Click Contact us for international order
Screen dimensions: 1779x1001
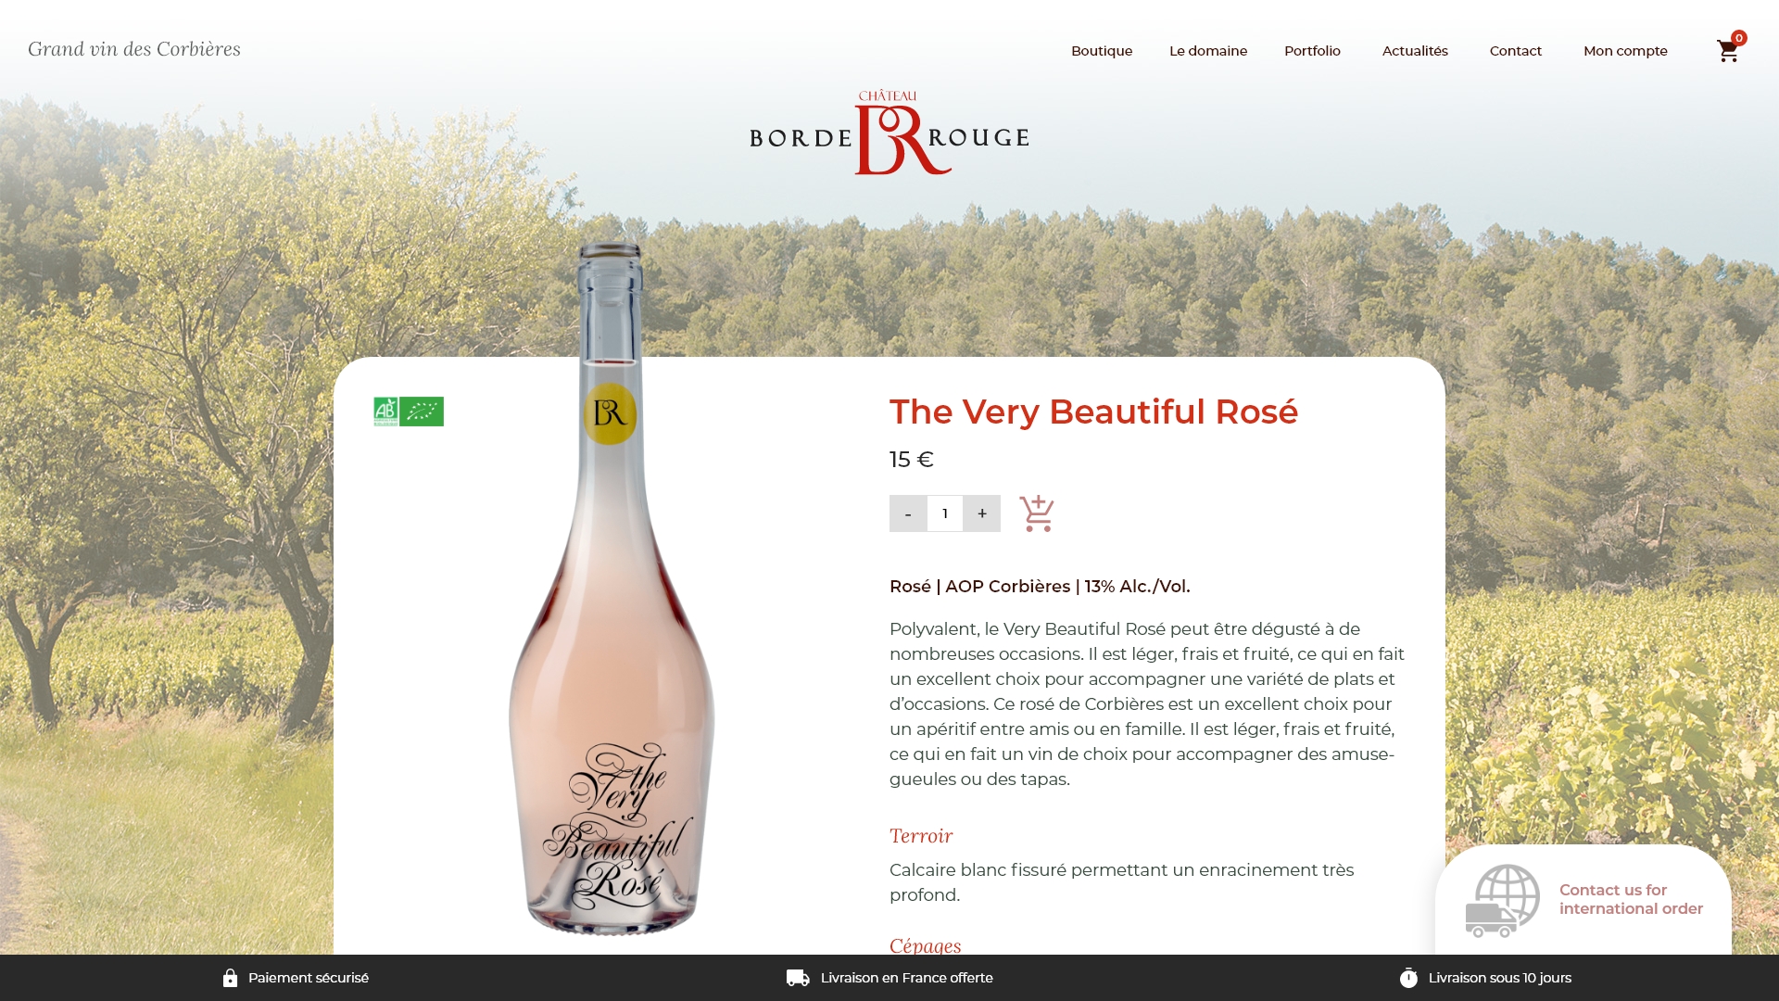point(1631,899)
